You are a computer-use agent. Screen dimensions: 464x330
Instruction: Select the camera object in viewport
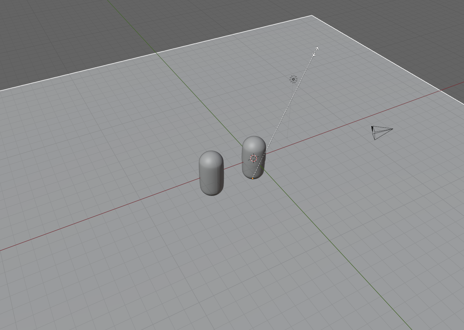tap(382, 133)
